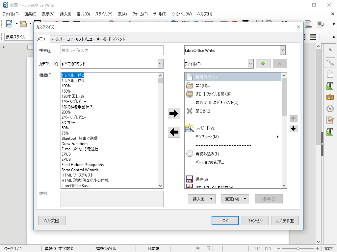The image size is (337, 252).
Task: Switch to the コンテキストメニュー tab
Action: 81,39
